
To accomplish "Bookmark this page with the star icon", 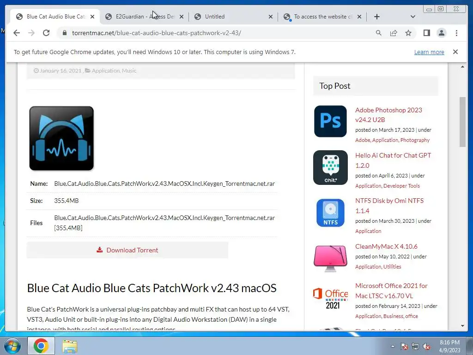I will point(408,33).
